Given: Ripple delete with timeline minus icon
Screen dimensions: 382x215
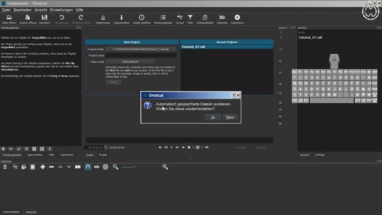Looking at the screenshot, I should point(51,167).
